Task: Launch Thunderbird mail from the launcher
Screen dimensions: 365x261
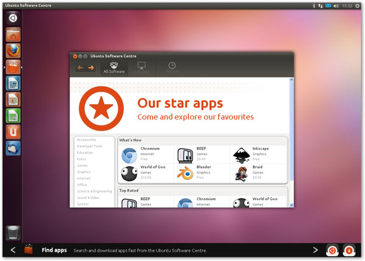Action: [x=13, y=148]
